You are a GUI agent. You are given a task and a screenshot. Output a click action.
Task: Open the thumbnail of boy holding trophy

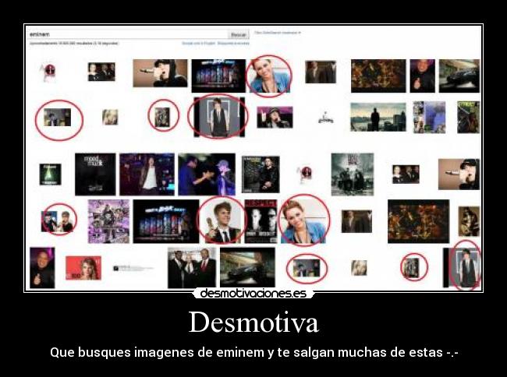222,221
